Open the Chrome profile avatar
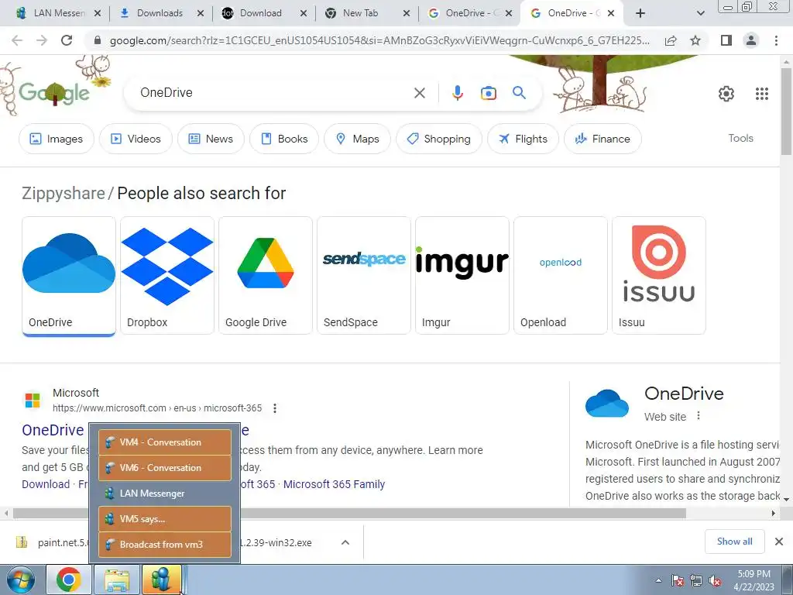 point(751,40)
